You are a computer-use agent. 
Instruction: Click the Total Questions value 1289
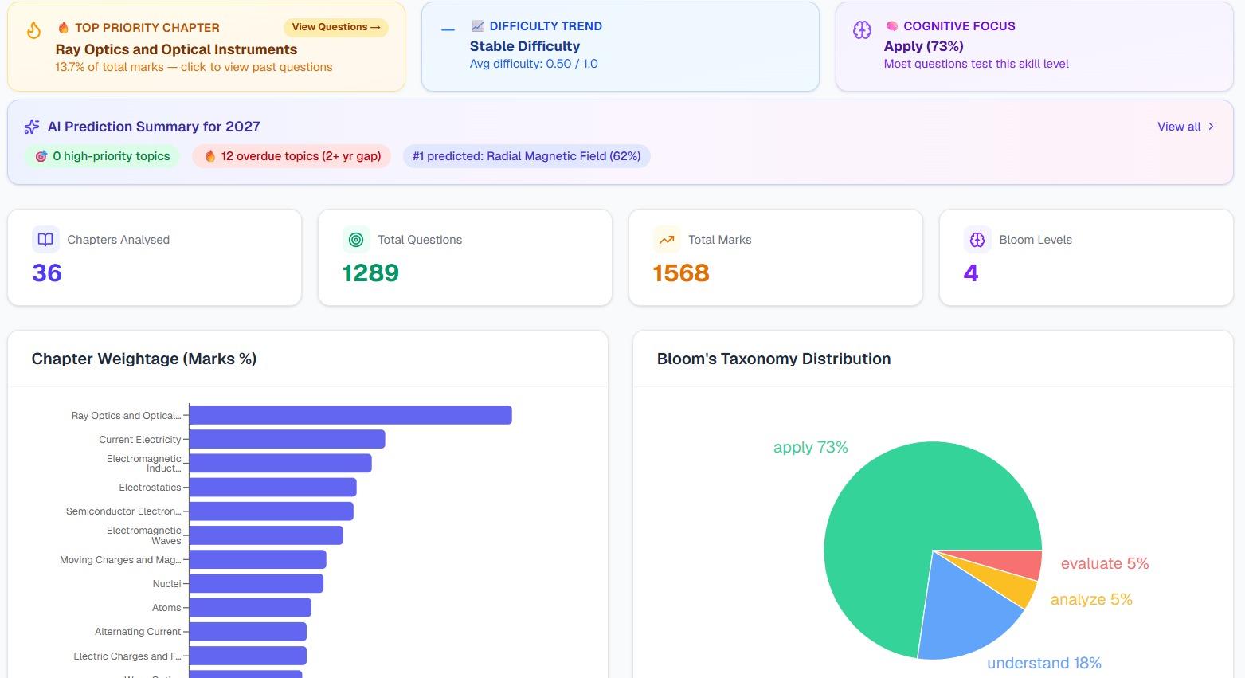coord(370,273)
